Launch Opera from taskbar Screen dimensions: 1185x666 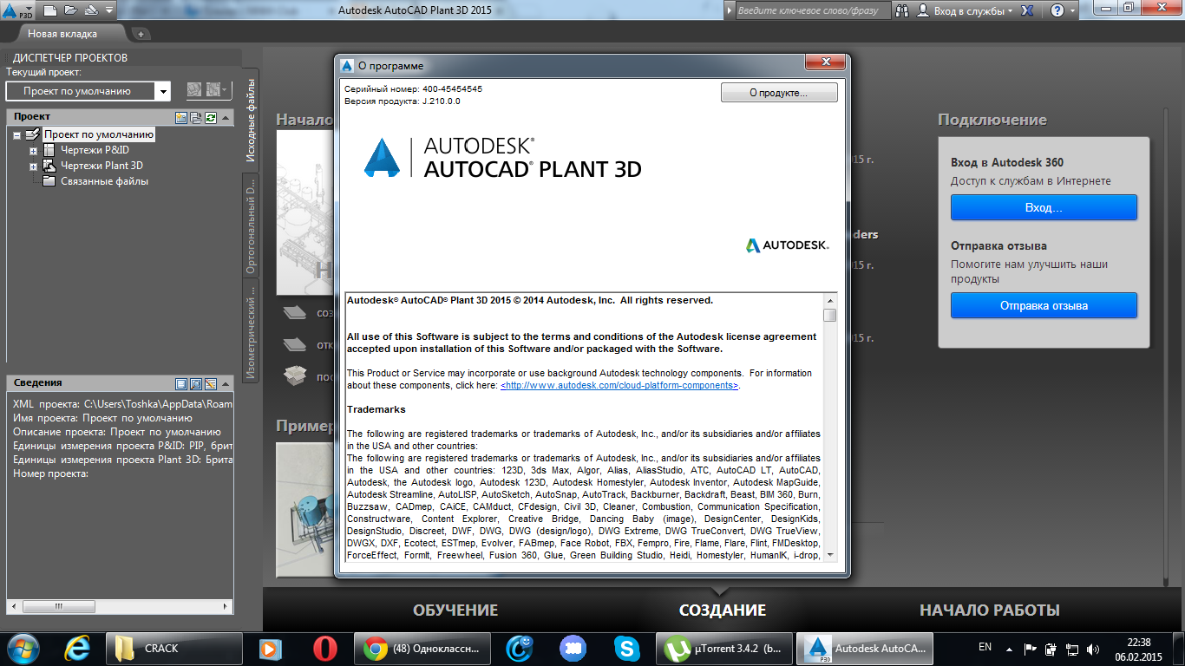tap(325, 648)
